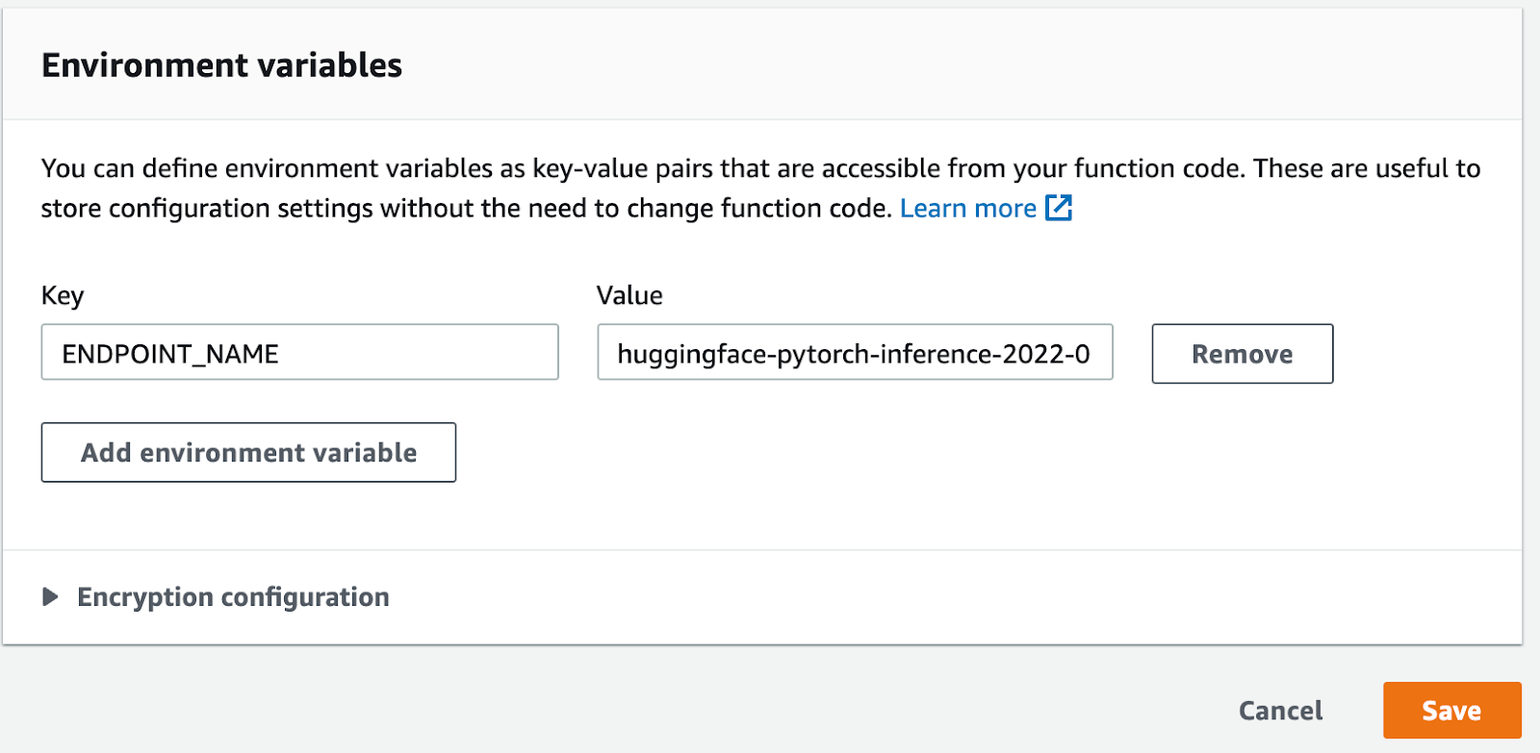Click the Value column label
1540x753 pixels.
click(629, 295)
